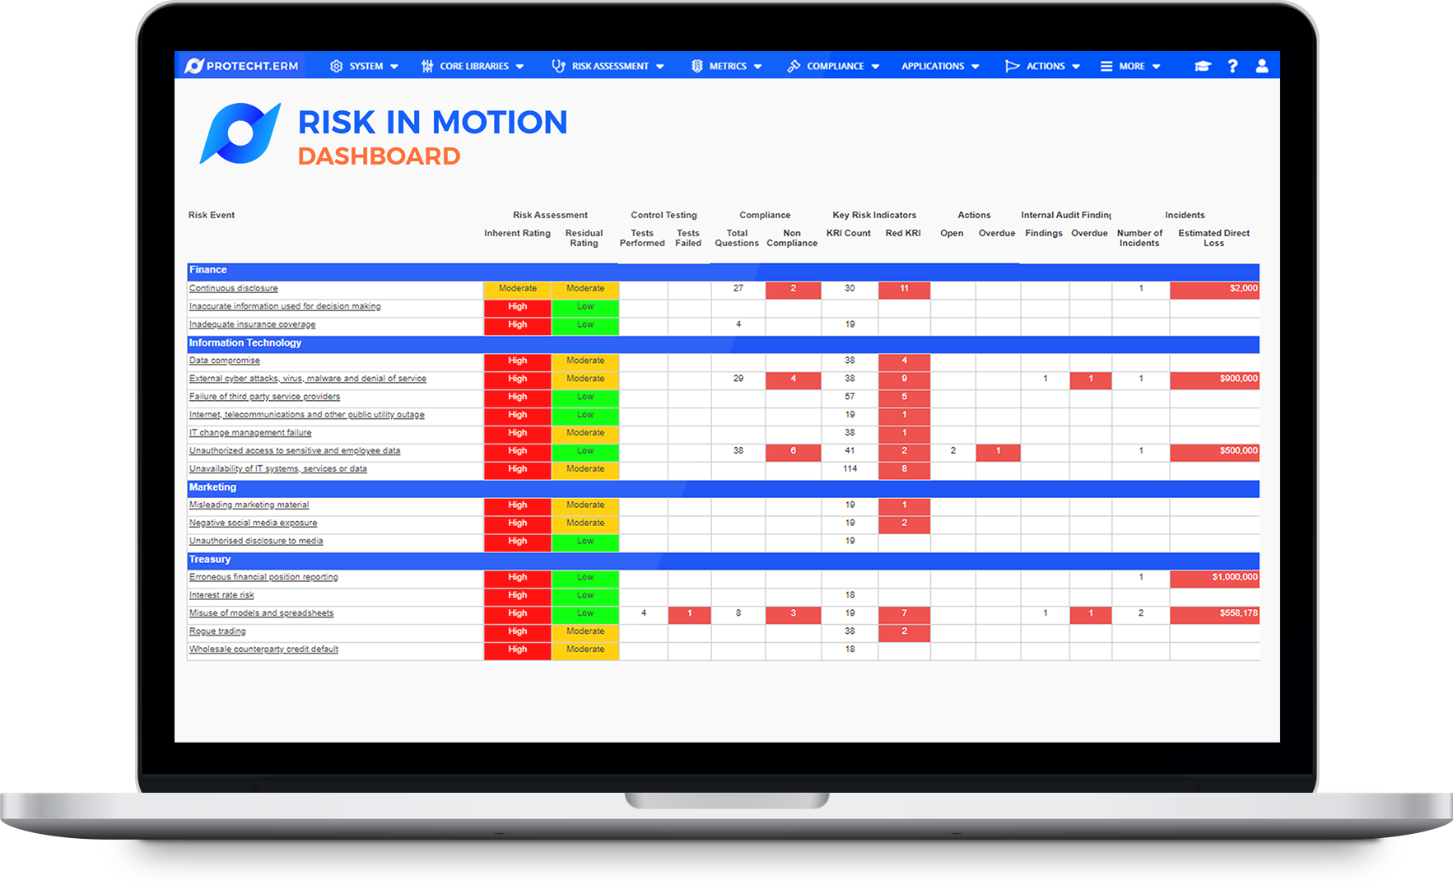The width and height of the screenshot is (1453, 894).
Task: Expand the COMPLIANCE dropdown chevron
Action: click(875, 66)
